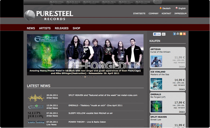Image resolution: width=210 pixels, height=128 pixels.
Task: Open the Pure Rock Records label logo
Action: pyautogui.click(x=73, y=2)
